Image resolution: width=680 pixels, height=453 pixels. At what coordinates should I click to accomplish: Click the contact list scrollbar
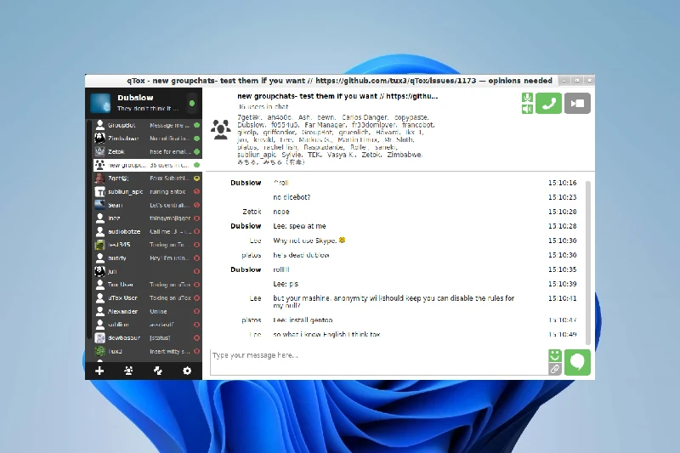tap(90, 229)
